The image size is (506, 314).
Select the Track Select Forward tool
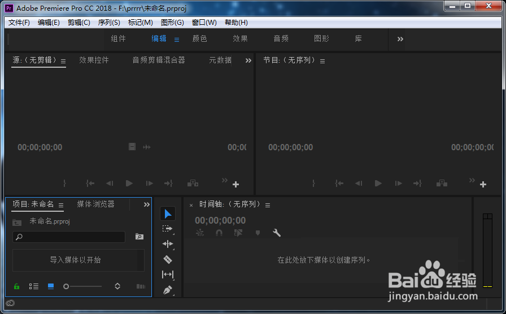(168, 229)
